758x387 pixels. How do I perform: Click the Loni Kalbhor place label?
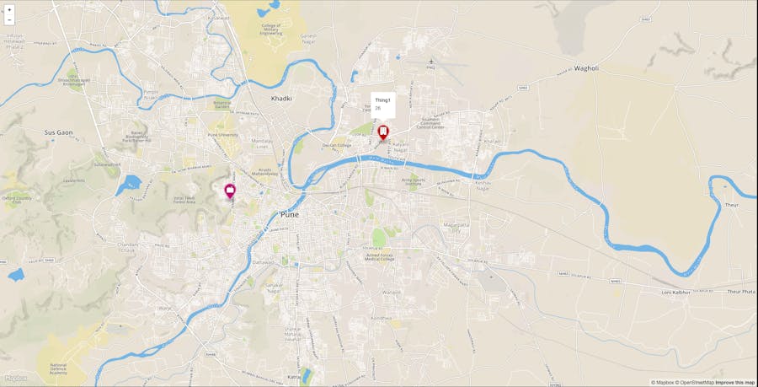[x=675, y=293]
